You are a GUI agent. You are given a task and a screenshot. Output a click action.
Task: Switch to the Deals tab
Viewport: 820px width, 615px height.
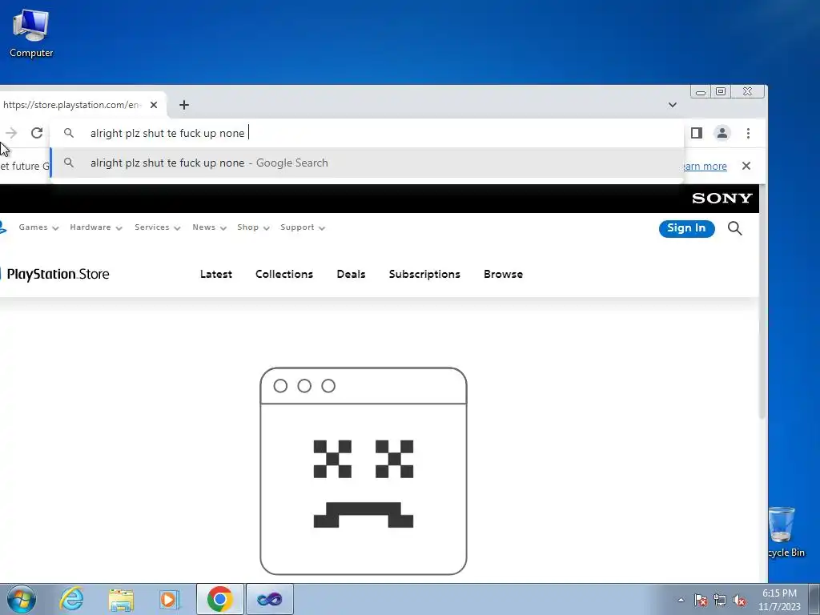pos(351,275)
